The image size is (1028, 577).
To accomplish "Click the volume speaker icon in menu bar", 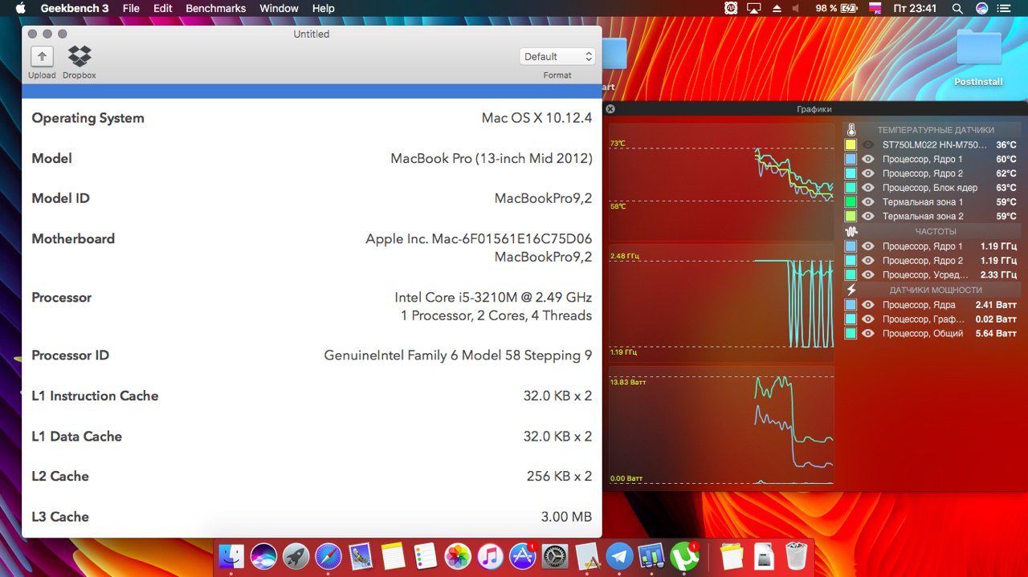I will (797, 8).
